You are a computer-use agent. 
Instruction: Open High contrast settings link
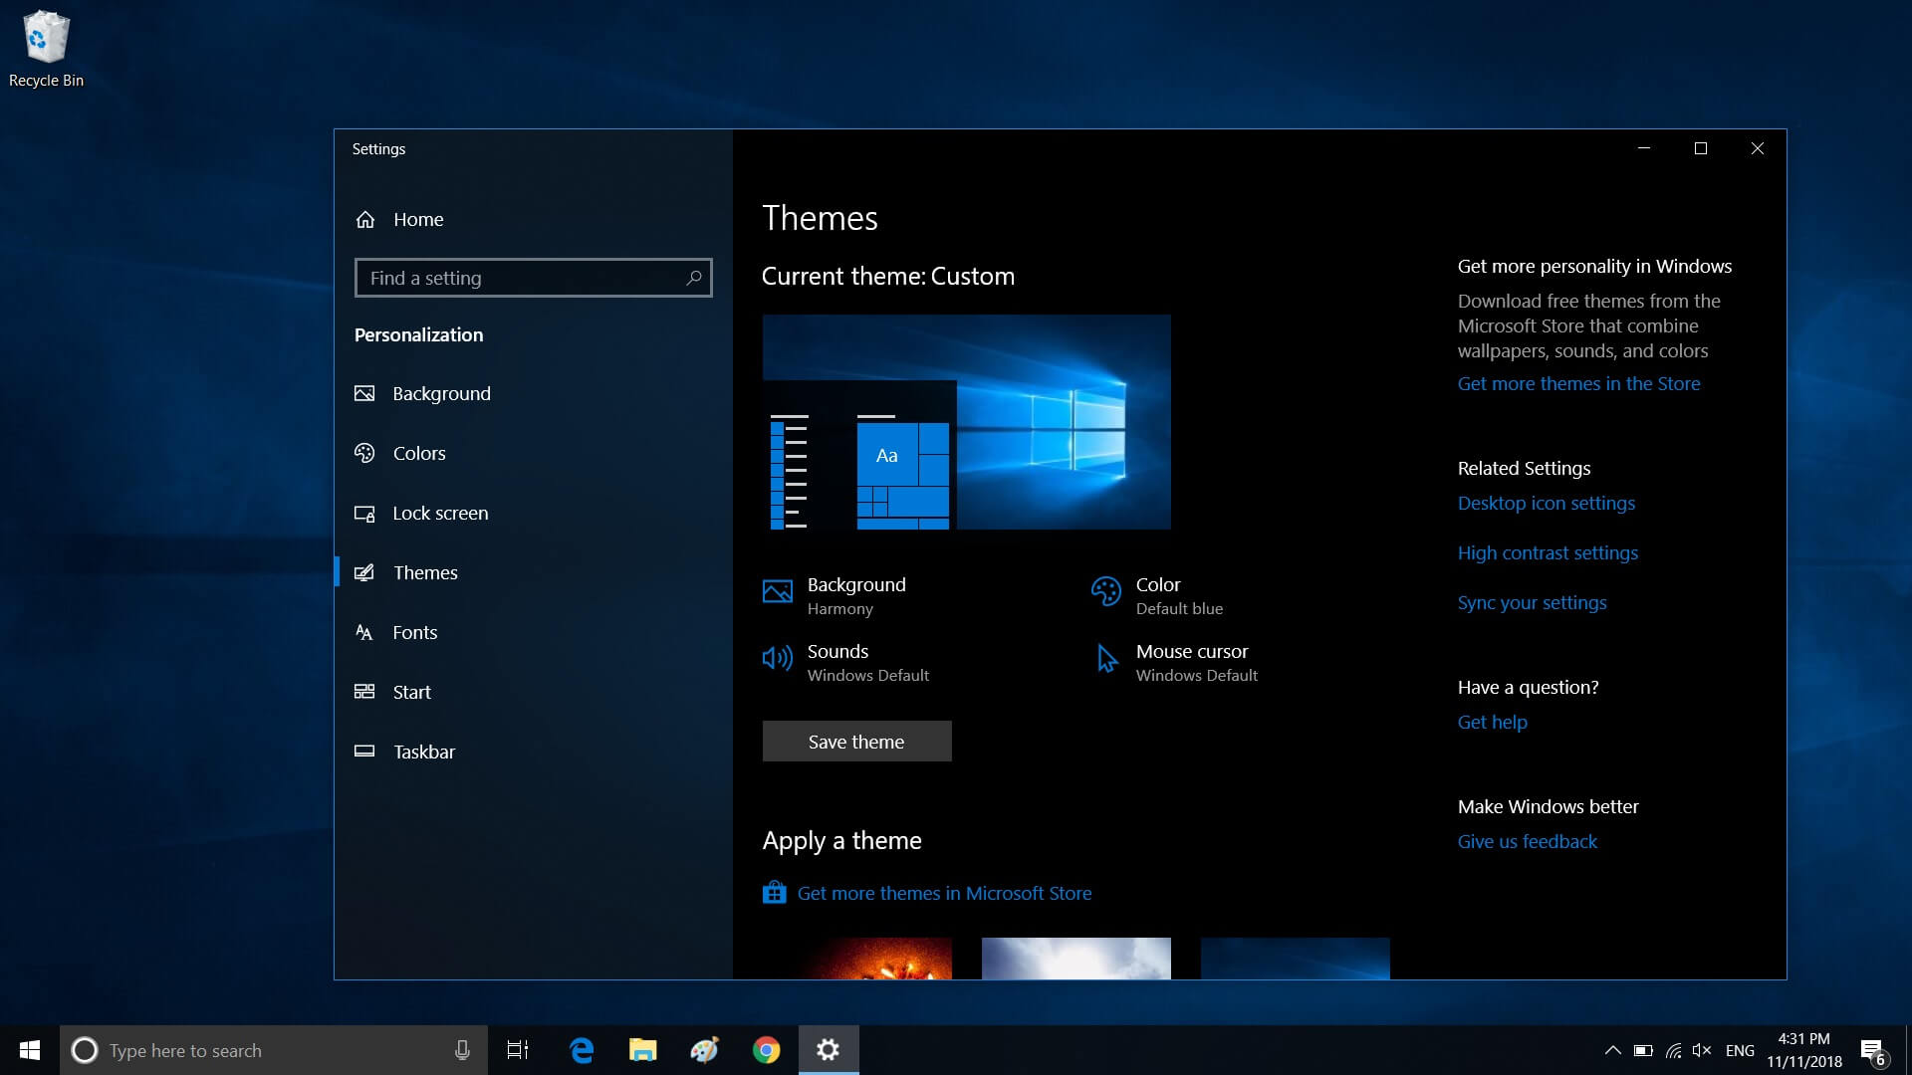[1548, 552]
